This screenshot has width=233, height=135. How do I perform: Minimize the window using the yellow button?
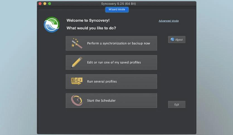point(45,4)
